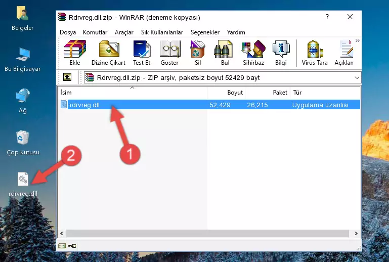This screenshot has height=262, width=389.
Task: Click the archive path address field
Action: pyautogui.click(x=222, y=78)
